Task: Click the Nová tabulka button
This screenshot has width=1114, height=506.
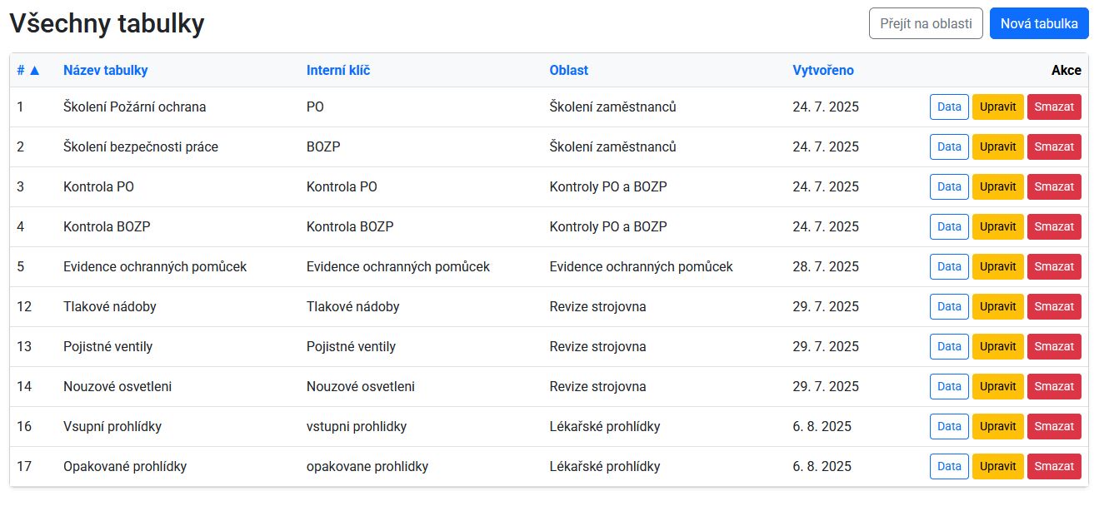Action: [1038, 23]
